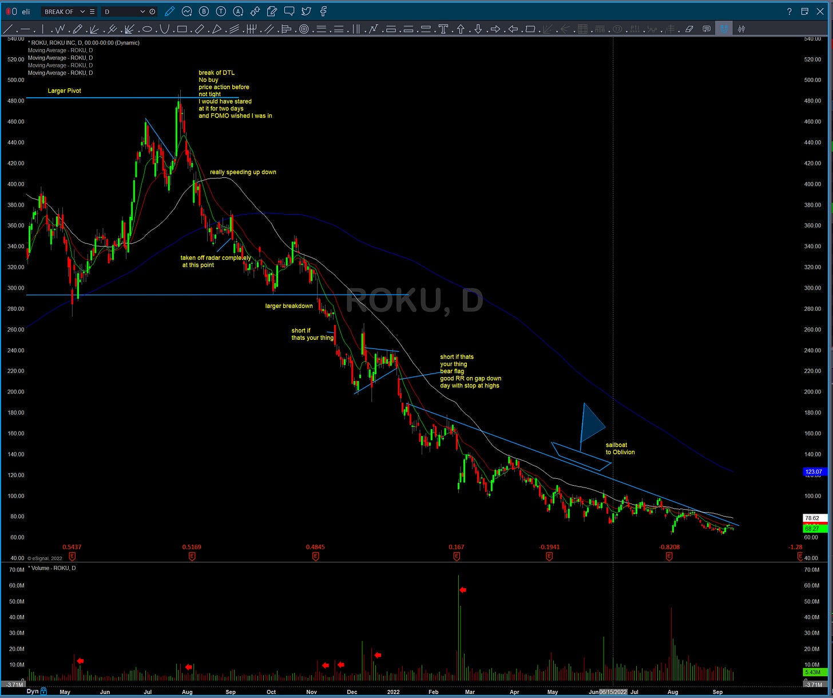This screenshot has width=833, height=698.
Task: Click the blue pencil drawing-mode icon
Action: [x=169, y=11]
